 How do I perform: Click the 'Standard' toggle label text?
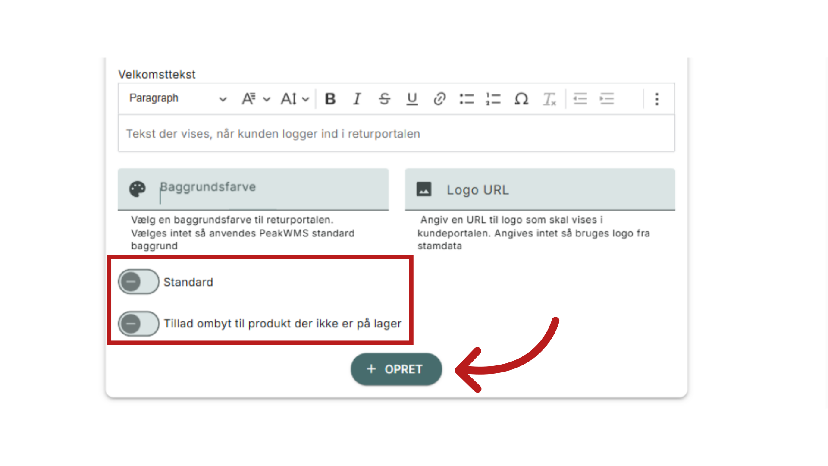coord(188,282)
